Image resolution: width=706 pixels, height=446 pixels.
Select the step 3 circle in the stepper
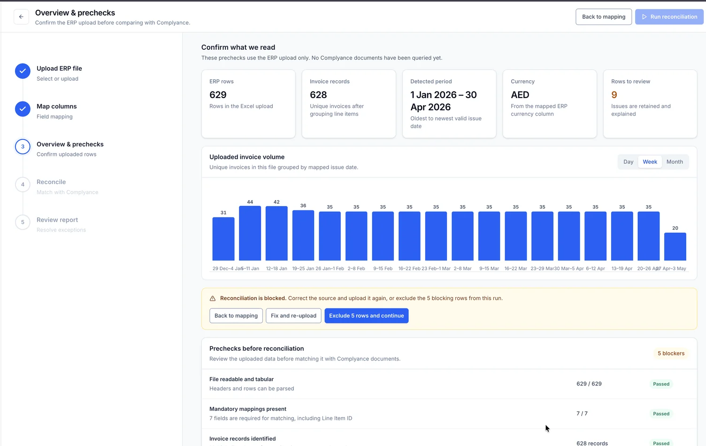click(x=23, y=146)
